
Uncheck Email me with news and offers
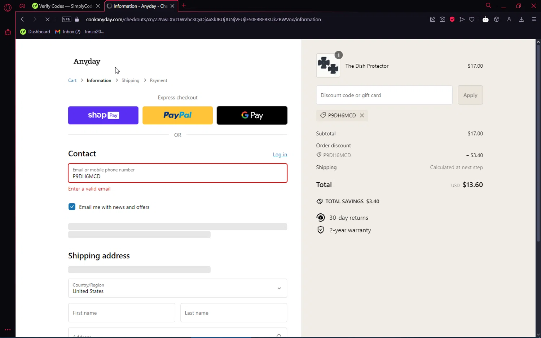tap(72, 207)
